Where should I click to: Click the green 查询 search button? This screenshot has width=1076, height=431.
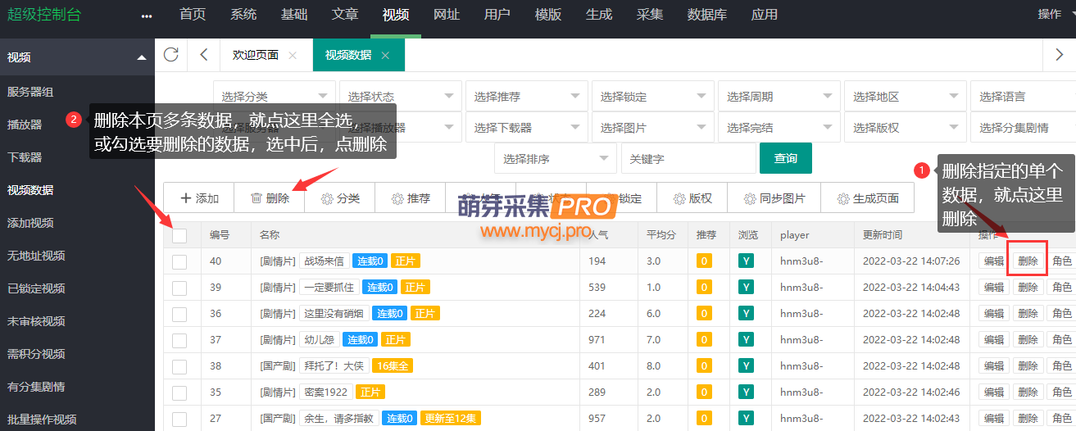click(x=786, y=158)
